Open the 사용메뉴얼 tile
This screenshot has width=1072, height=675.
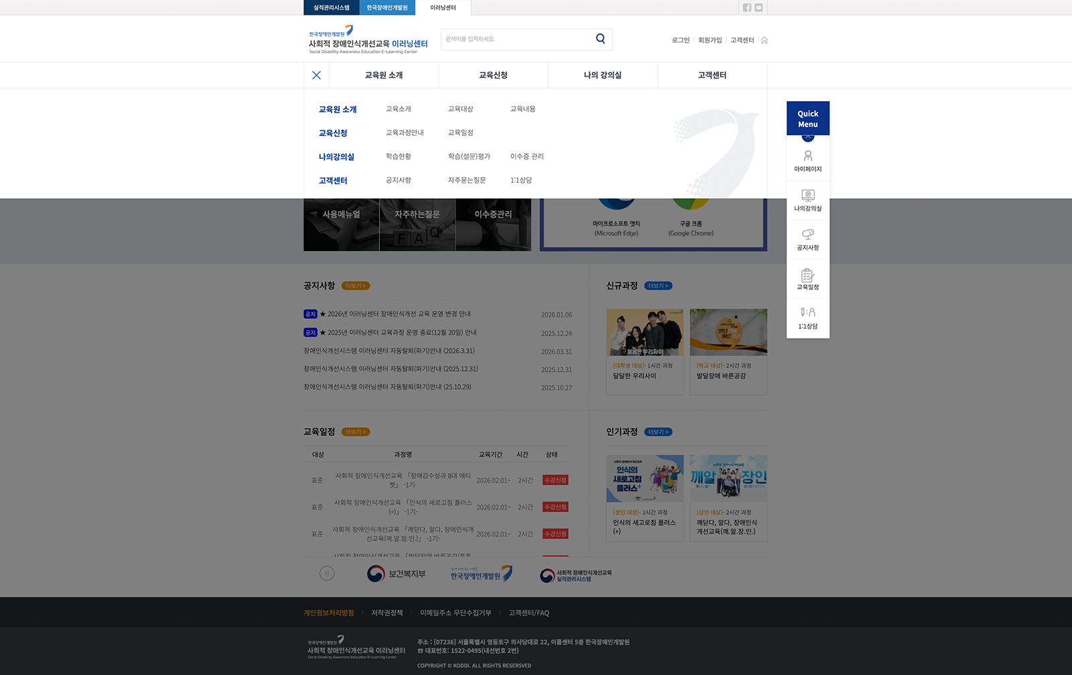click(x=341, y=225)
